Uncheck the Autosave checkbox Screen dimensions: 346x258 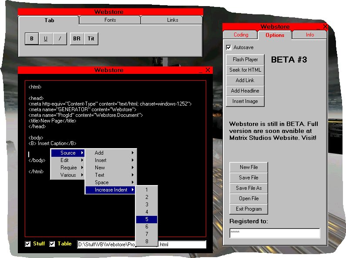[x=228, y=47]
